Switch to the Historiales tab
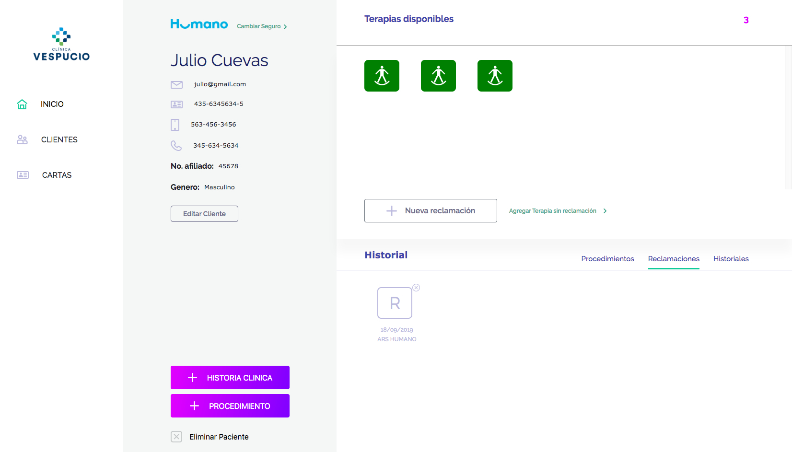Screen dimensions: 792x452 tap(731, 259)
